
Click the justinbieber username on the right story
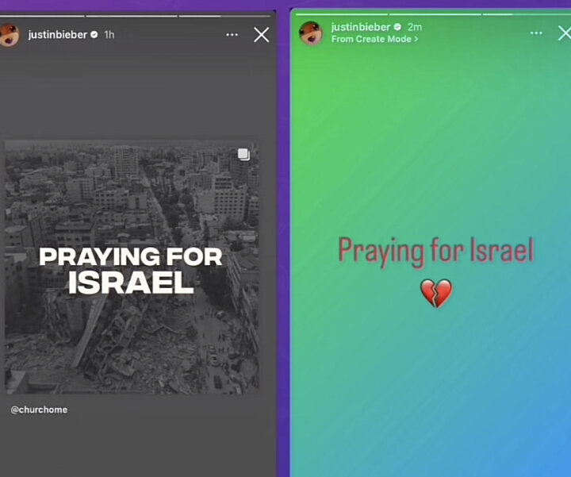(x=361, y=27)
